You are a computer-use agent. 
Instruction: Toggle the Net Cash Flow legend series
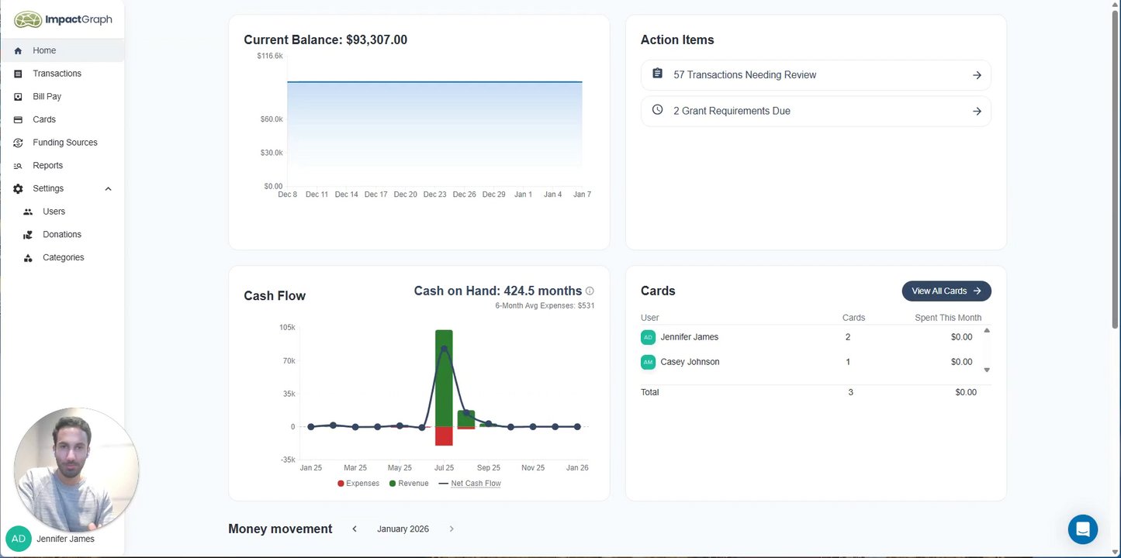click(x=470, y=484)
